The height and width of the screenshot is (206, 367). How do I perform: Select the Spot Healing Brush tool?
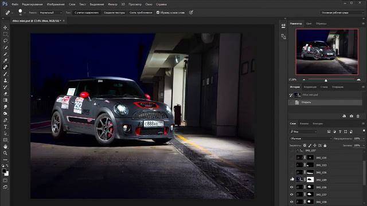tap(5, 67)
